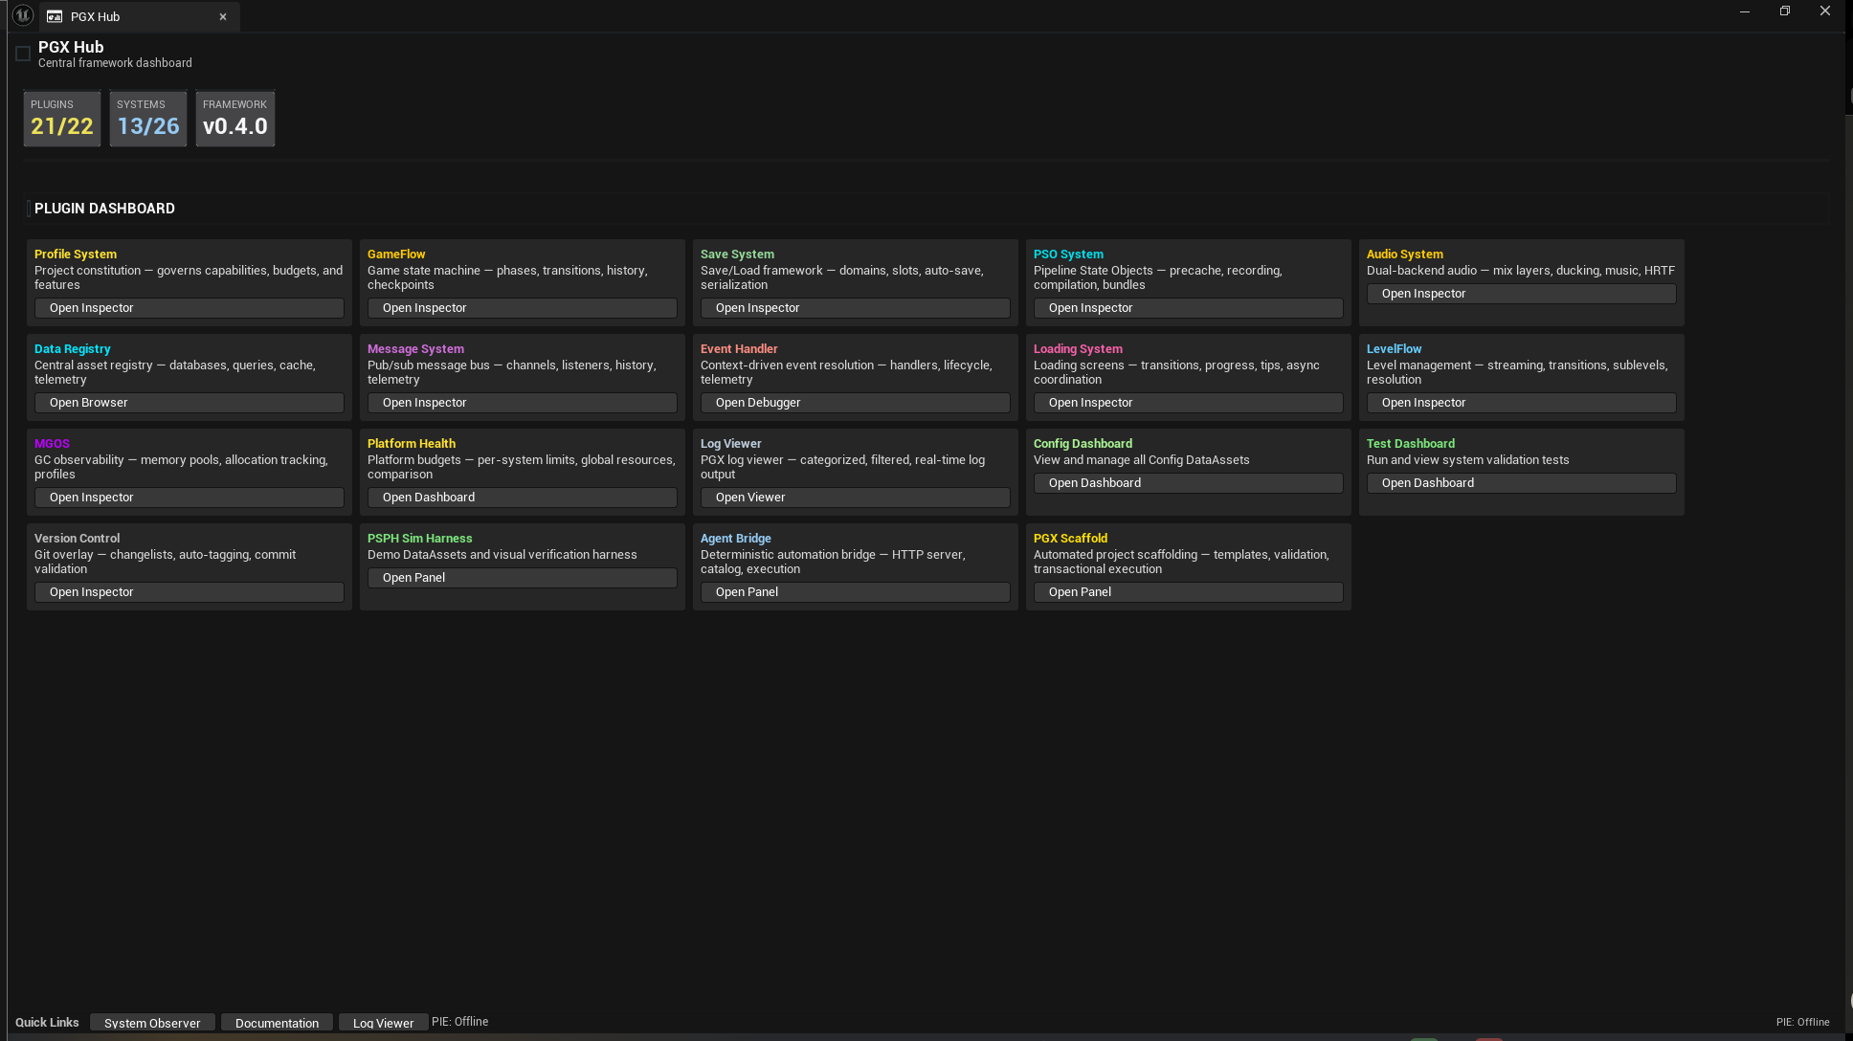Viewport: 1853px width, 1041px height.
Task: Open Documentation from Quick Links
Action: click(277, 1022)
